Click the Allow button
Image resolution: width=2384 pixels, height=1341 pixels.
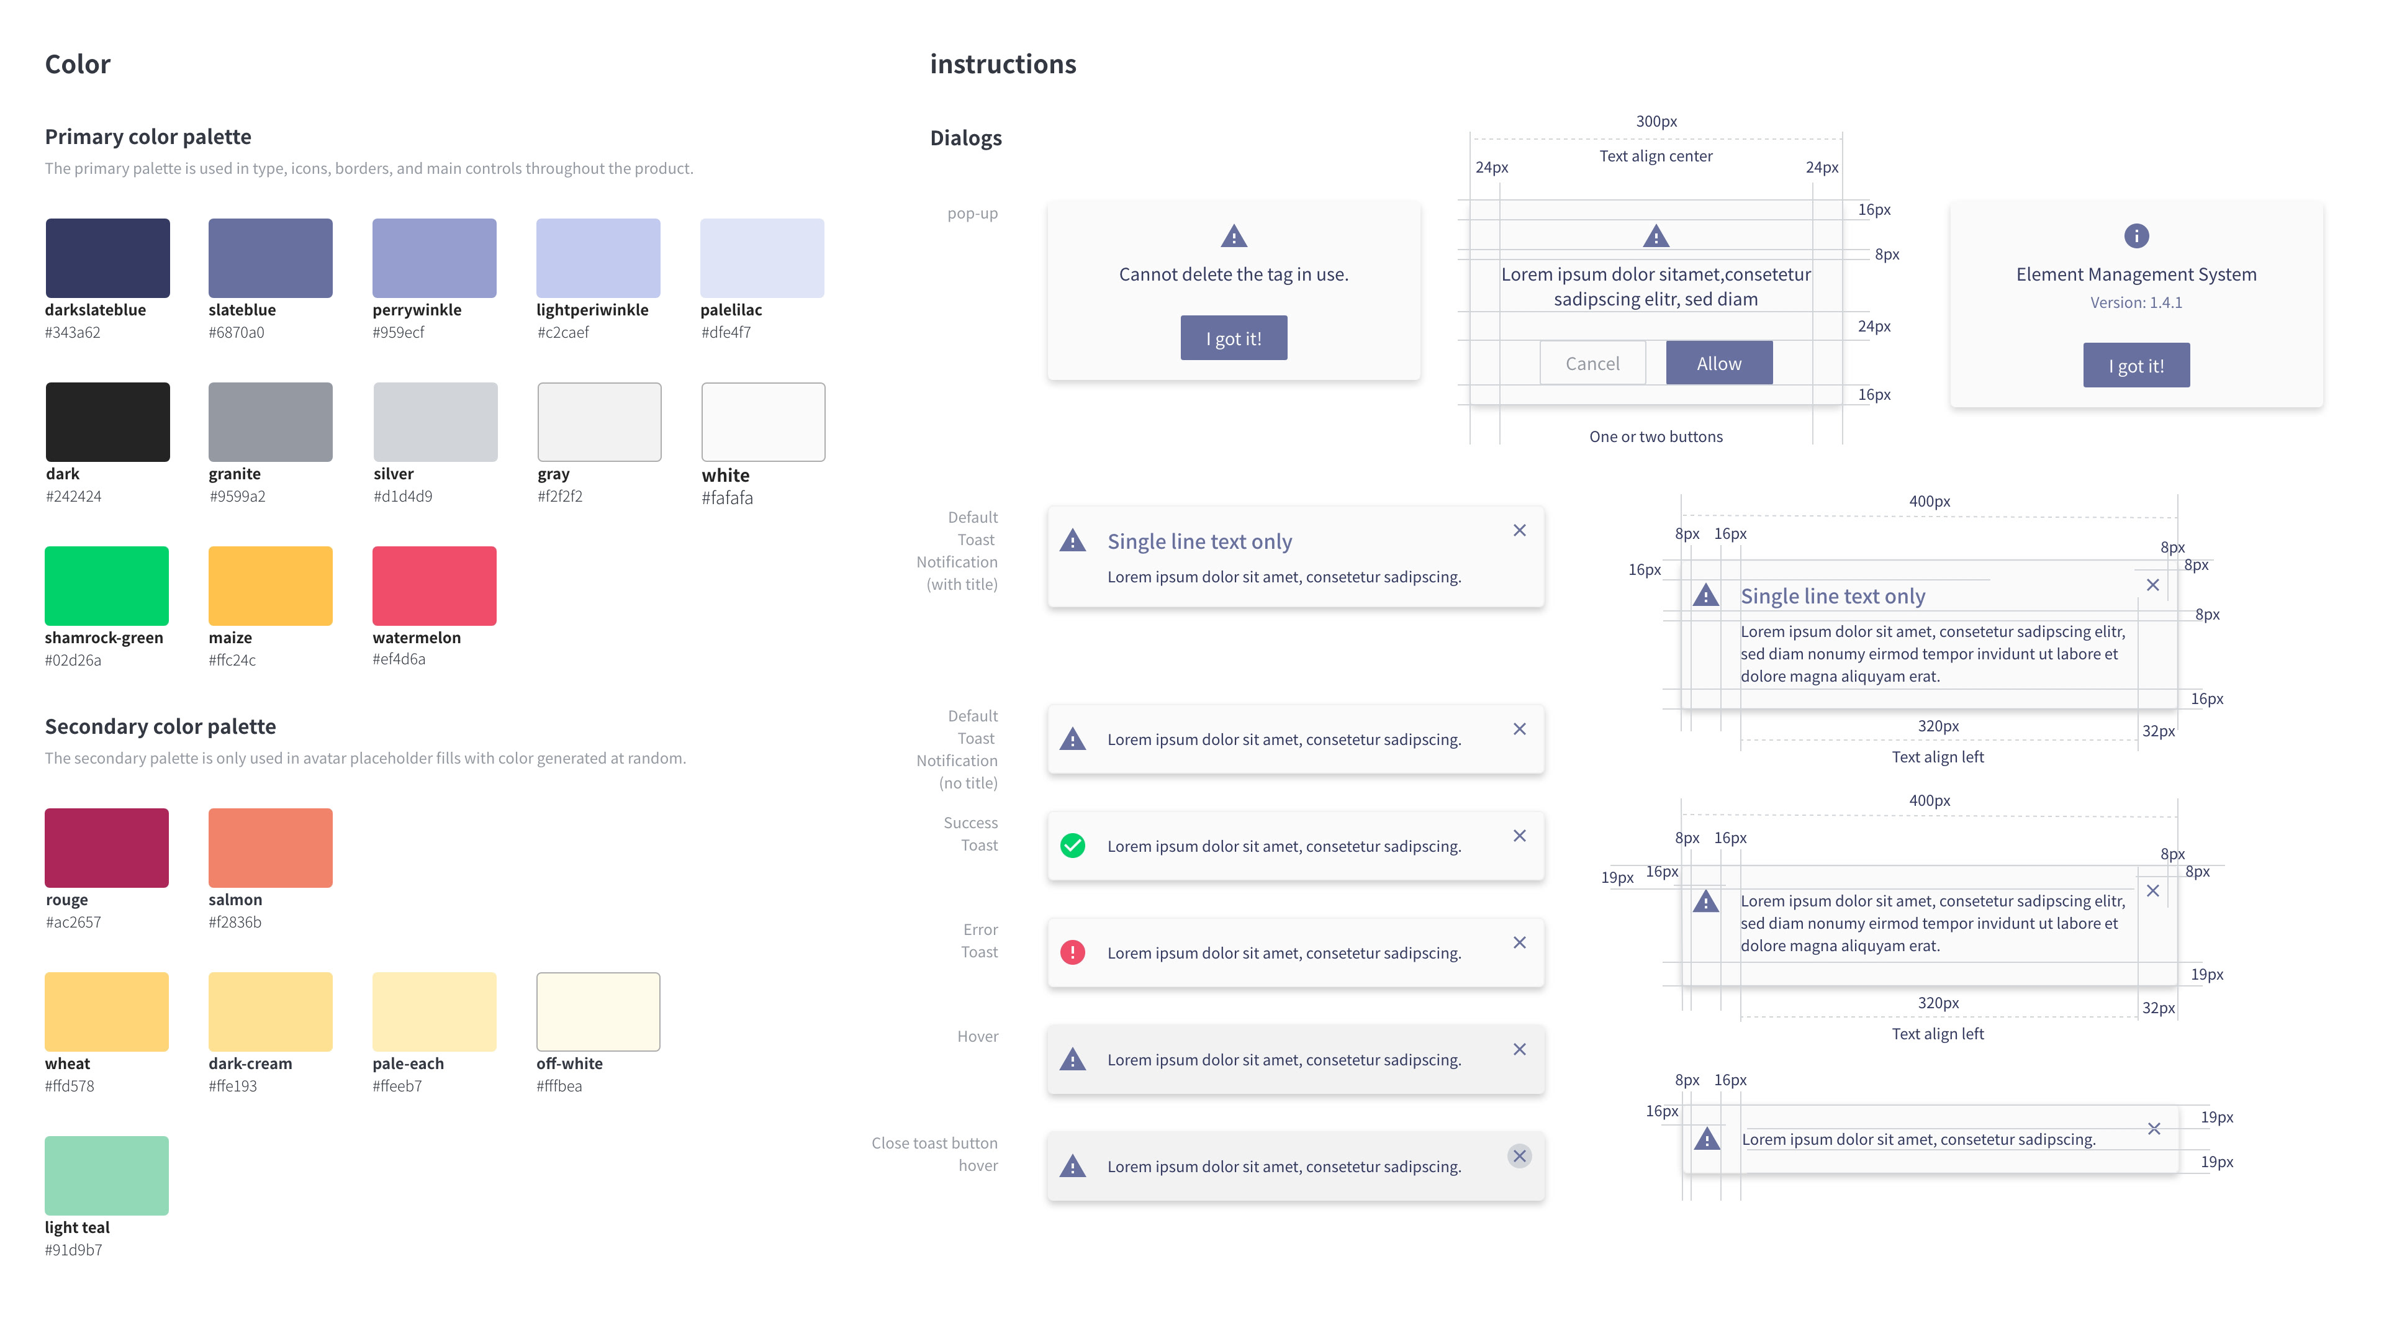(x=1720, y=363)
